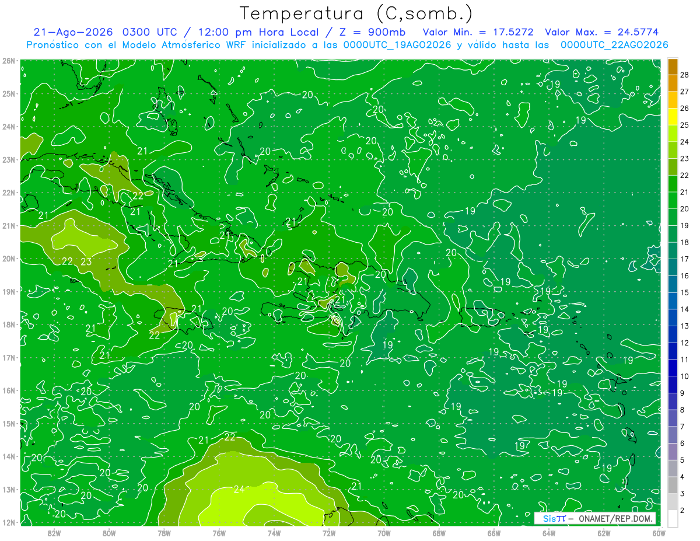Click the colorbar label '11'

click(684, 359)
